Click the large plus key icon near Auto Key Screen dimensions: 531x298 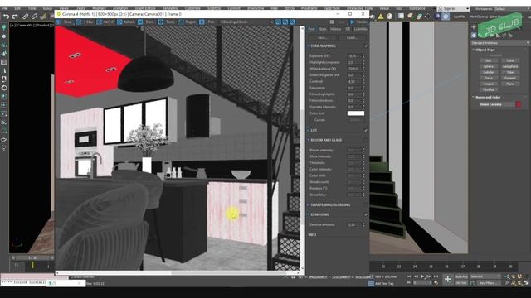[448, 280]
